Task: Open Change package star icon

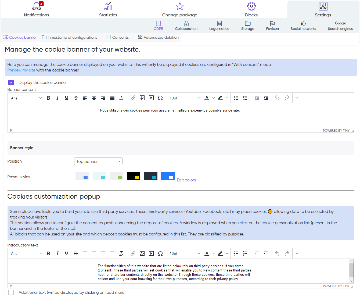Action: pos(180,6)
